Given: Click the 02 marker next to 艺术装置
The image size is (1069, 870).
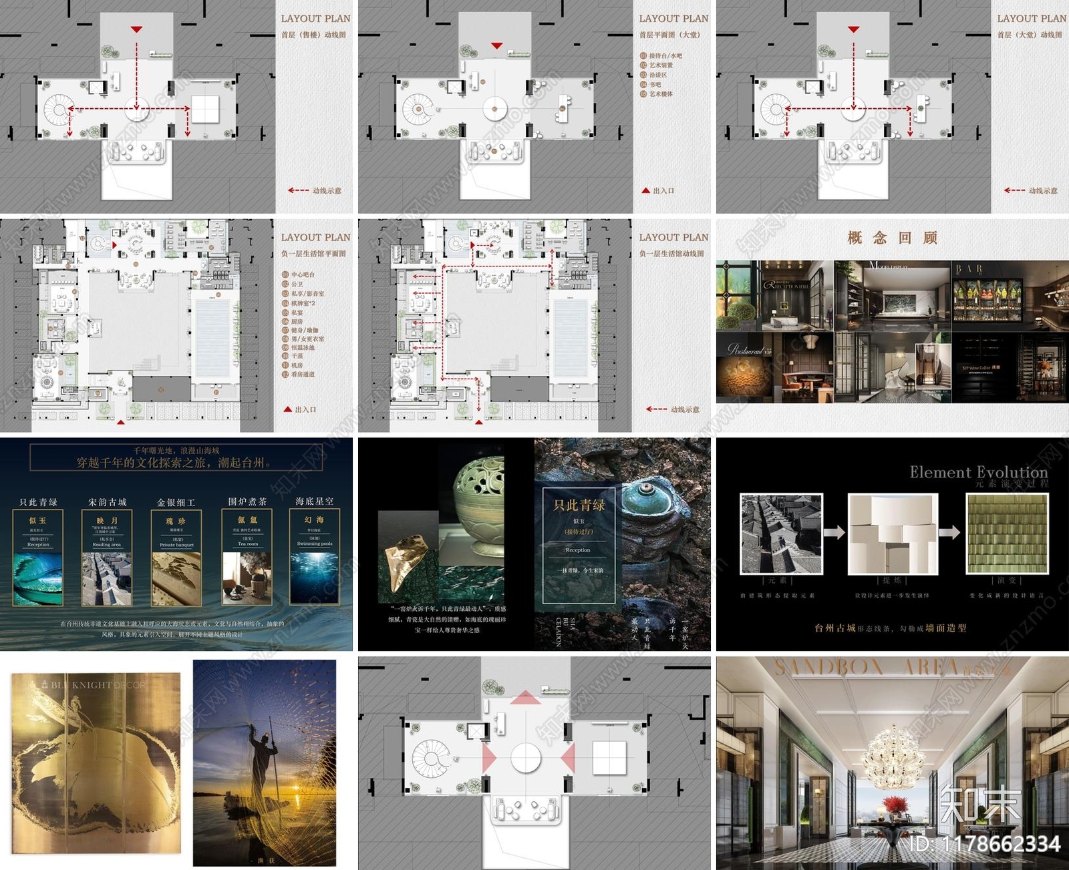Looking at the screenshot, I should (x=643, y=65).
